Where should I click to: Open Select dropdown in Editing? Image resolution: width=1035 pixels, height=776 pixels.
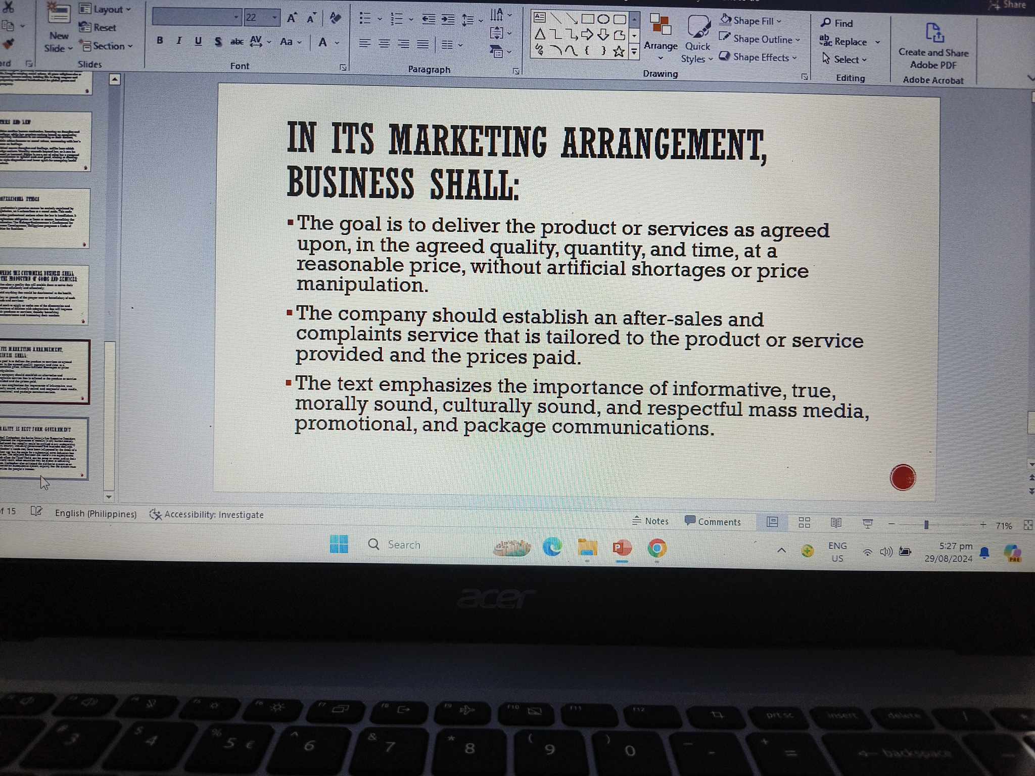click(844, 59)
